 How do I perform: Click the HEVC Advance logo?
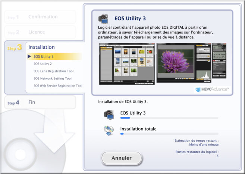(x=212, y=89)
